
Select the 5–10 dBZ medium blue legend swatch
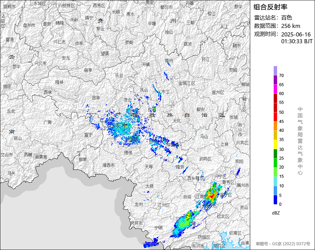pos(275,191)
